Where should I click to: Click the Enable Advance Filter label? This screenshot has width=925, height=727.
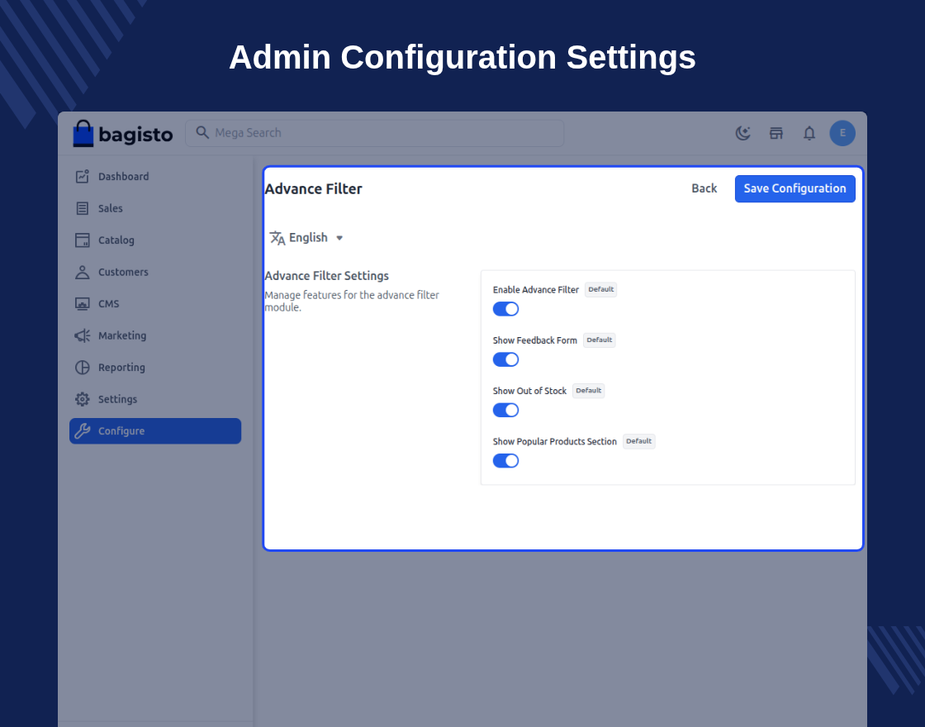point(536,290)
